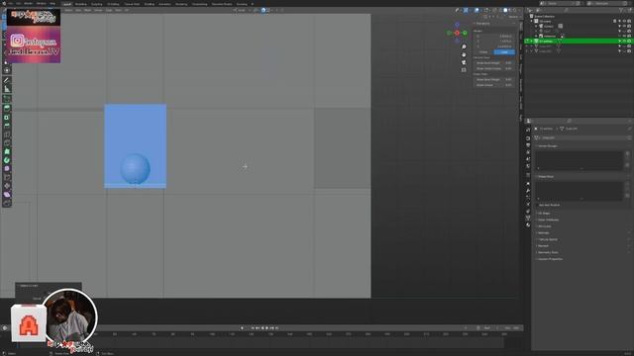Select the green highlighted outliner object row
The image size is (634, 356).
579,42
